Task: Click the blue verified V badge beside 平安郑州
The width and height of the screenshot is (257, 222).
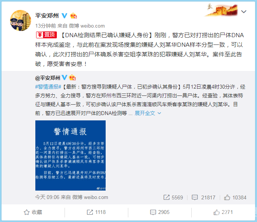Action: coord(64,16)
